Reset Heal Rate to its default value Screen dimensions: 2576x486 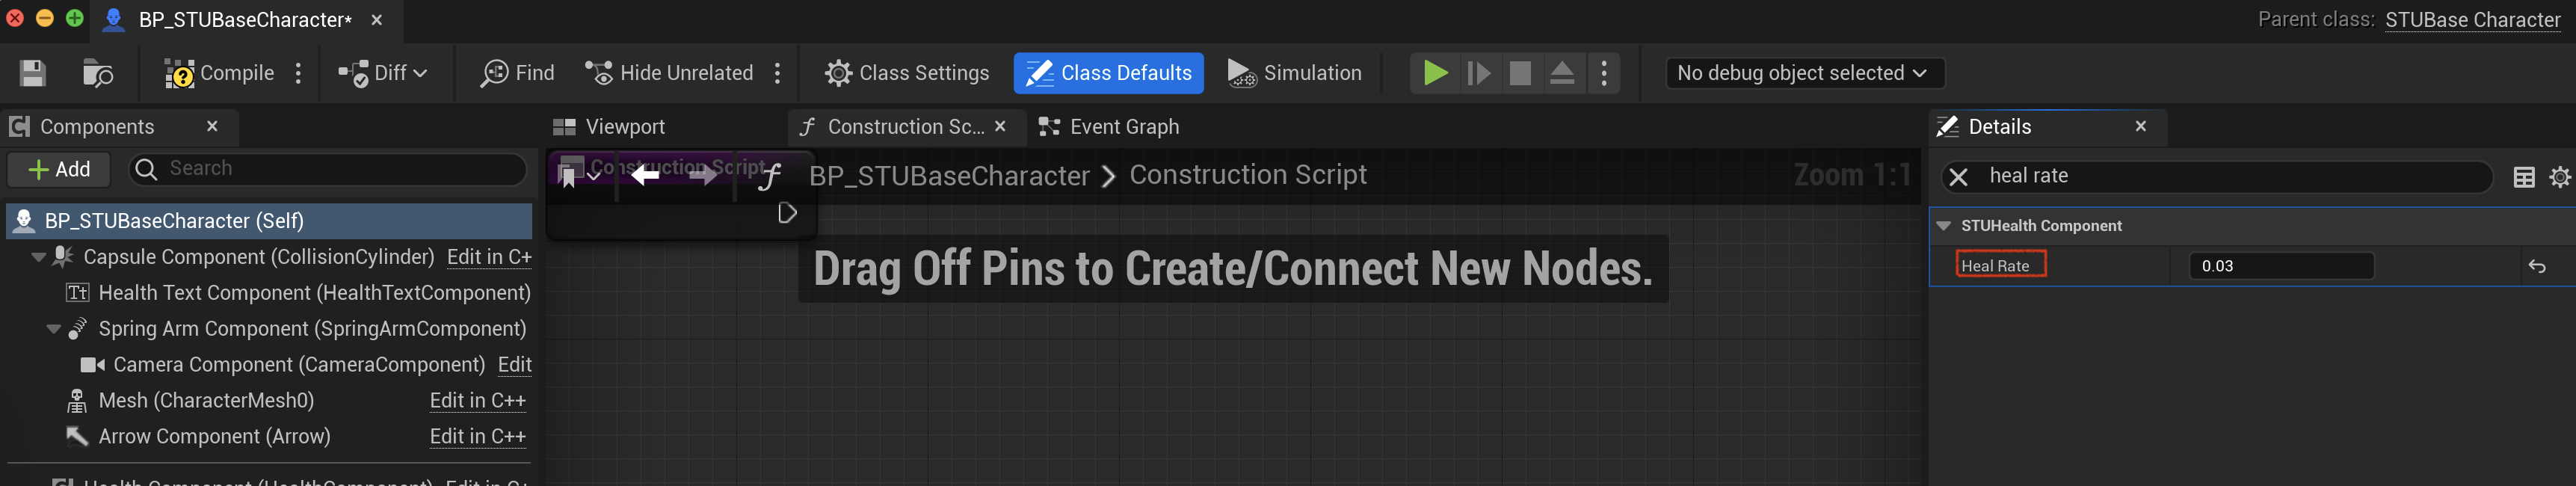2537,266
